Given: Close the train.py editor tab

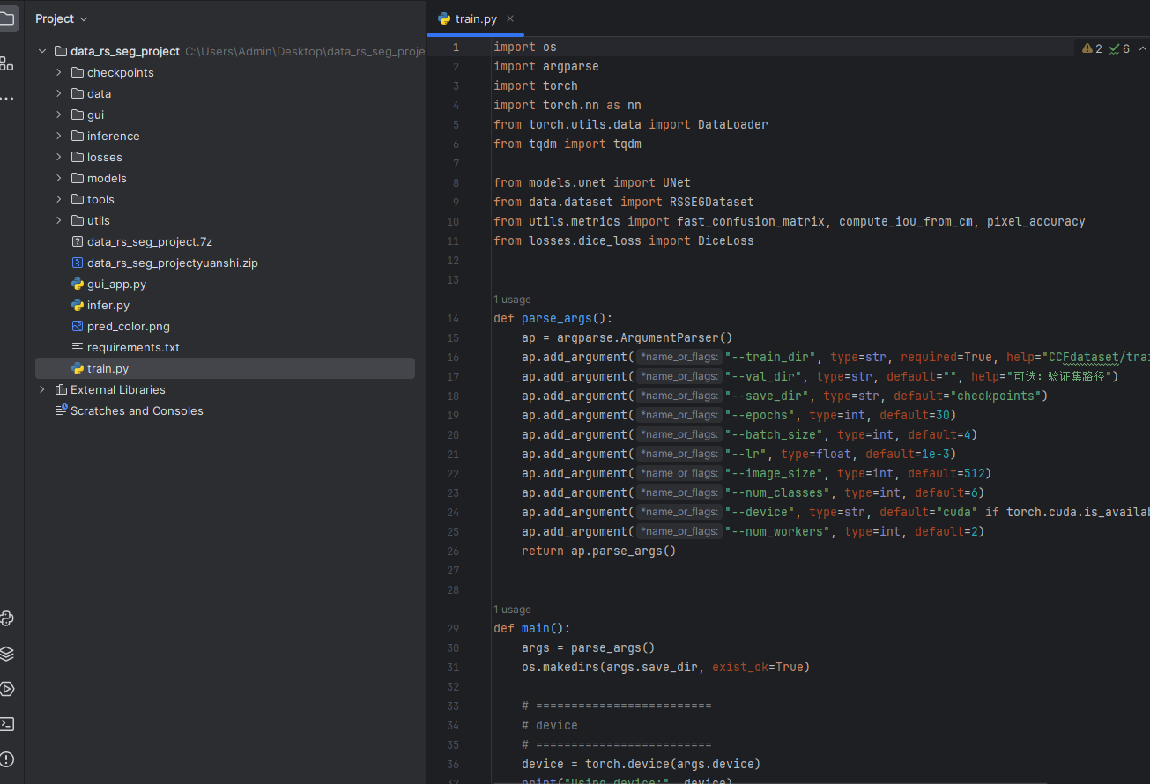Looking at the screenshot, I should 510,18.
